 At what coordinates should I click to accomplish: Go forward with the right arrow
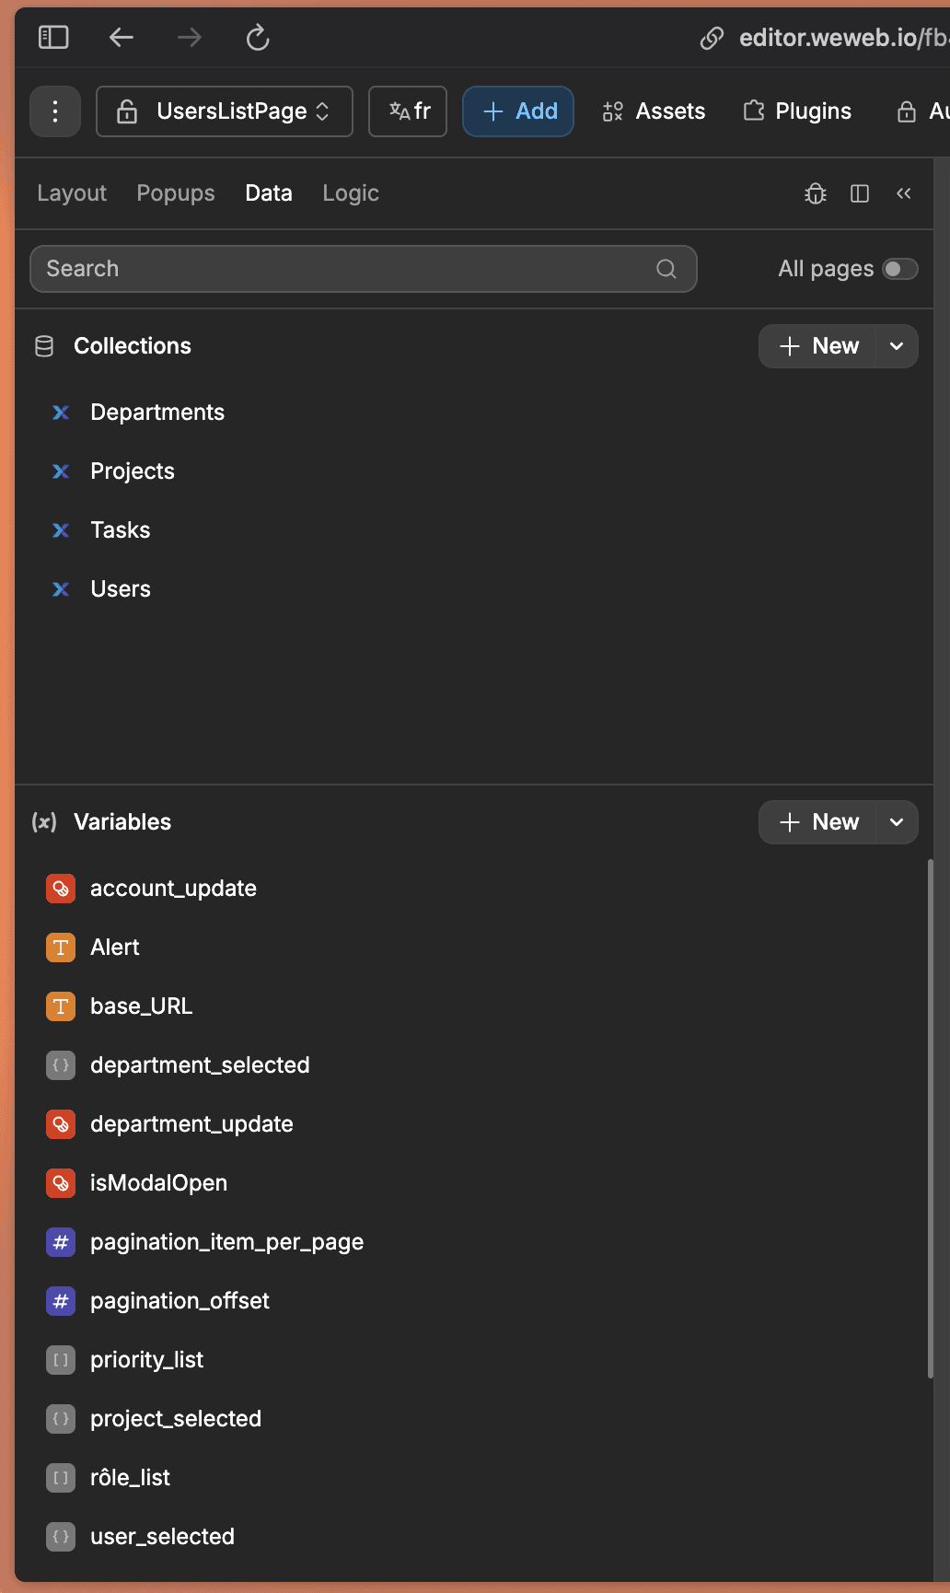point(190,38)
